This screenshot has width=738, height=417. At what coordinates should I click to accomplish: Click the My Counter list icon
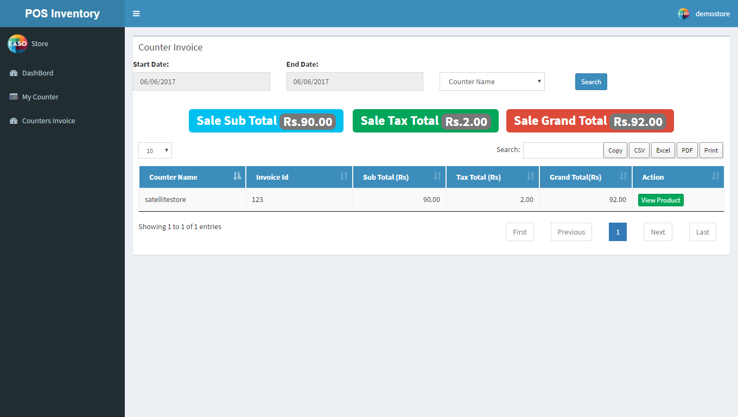point(14,97)
